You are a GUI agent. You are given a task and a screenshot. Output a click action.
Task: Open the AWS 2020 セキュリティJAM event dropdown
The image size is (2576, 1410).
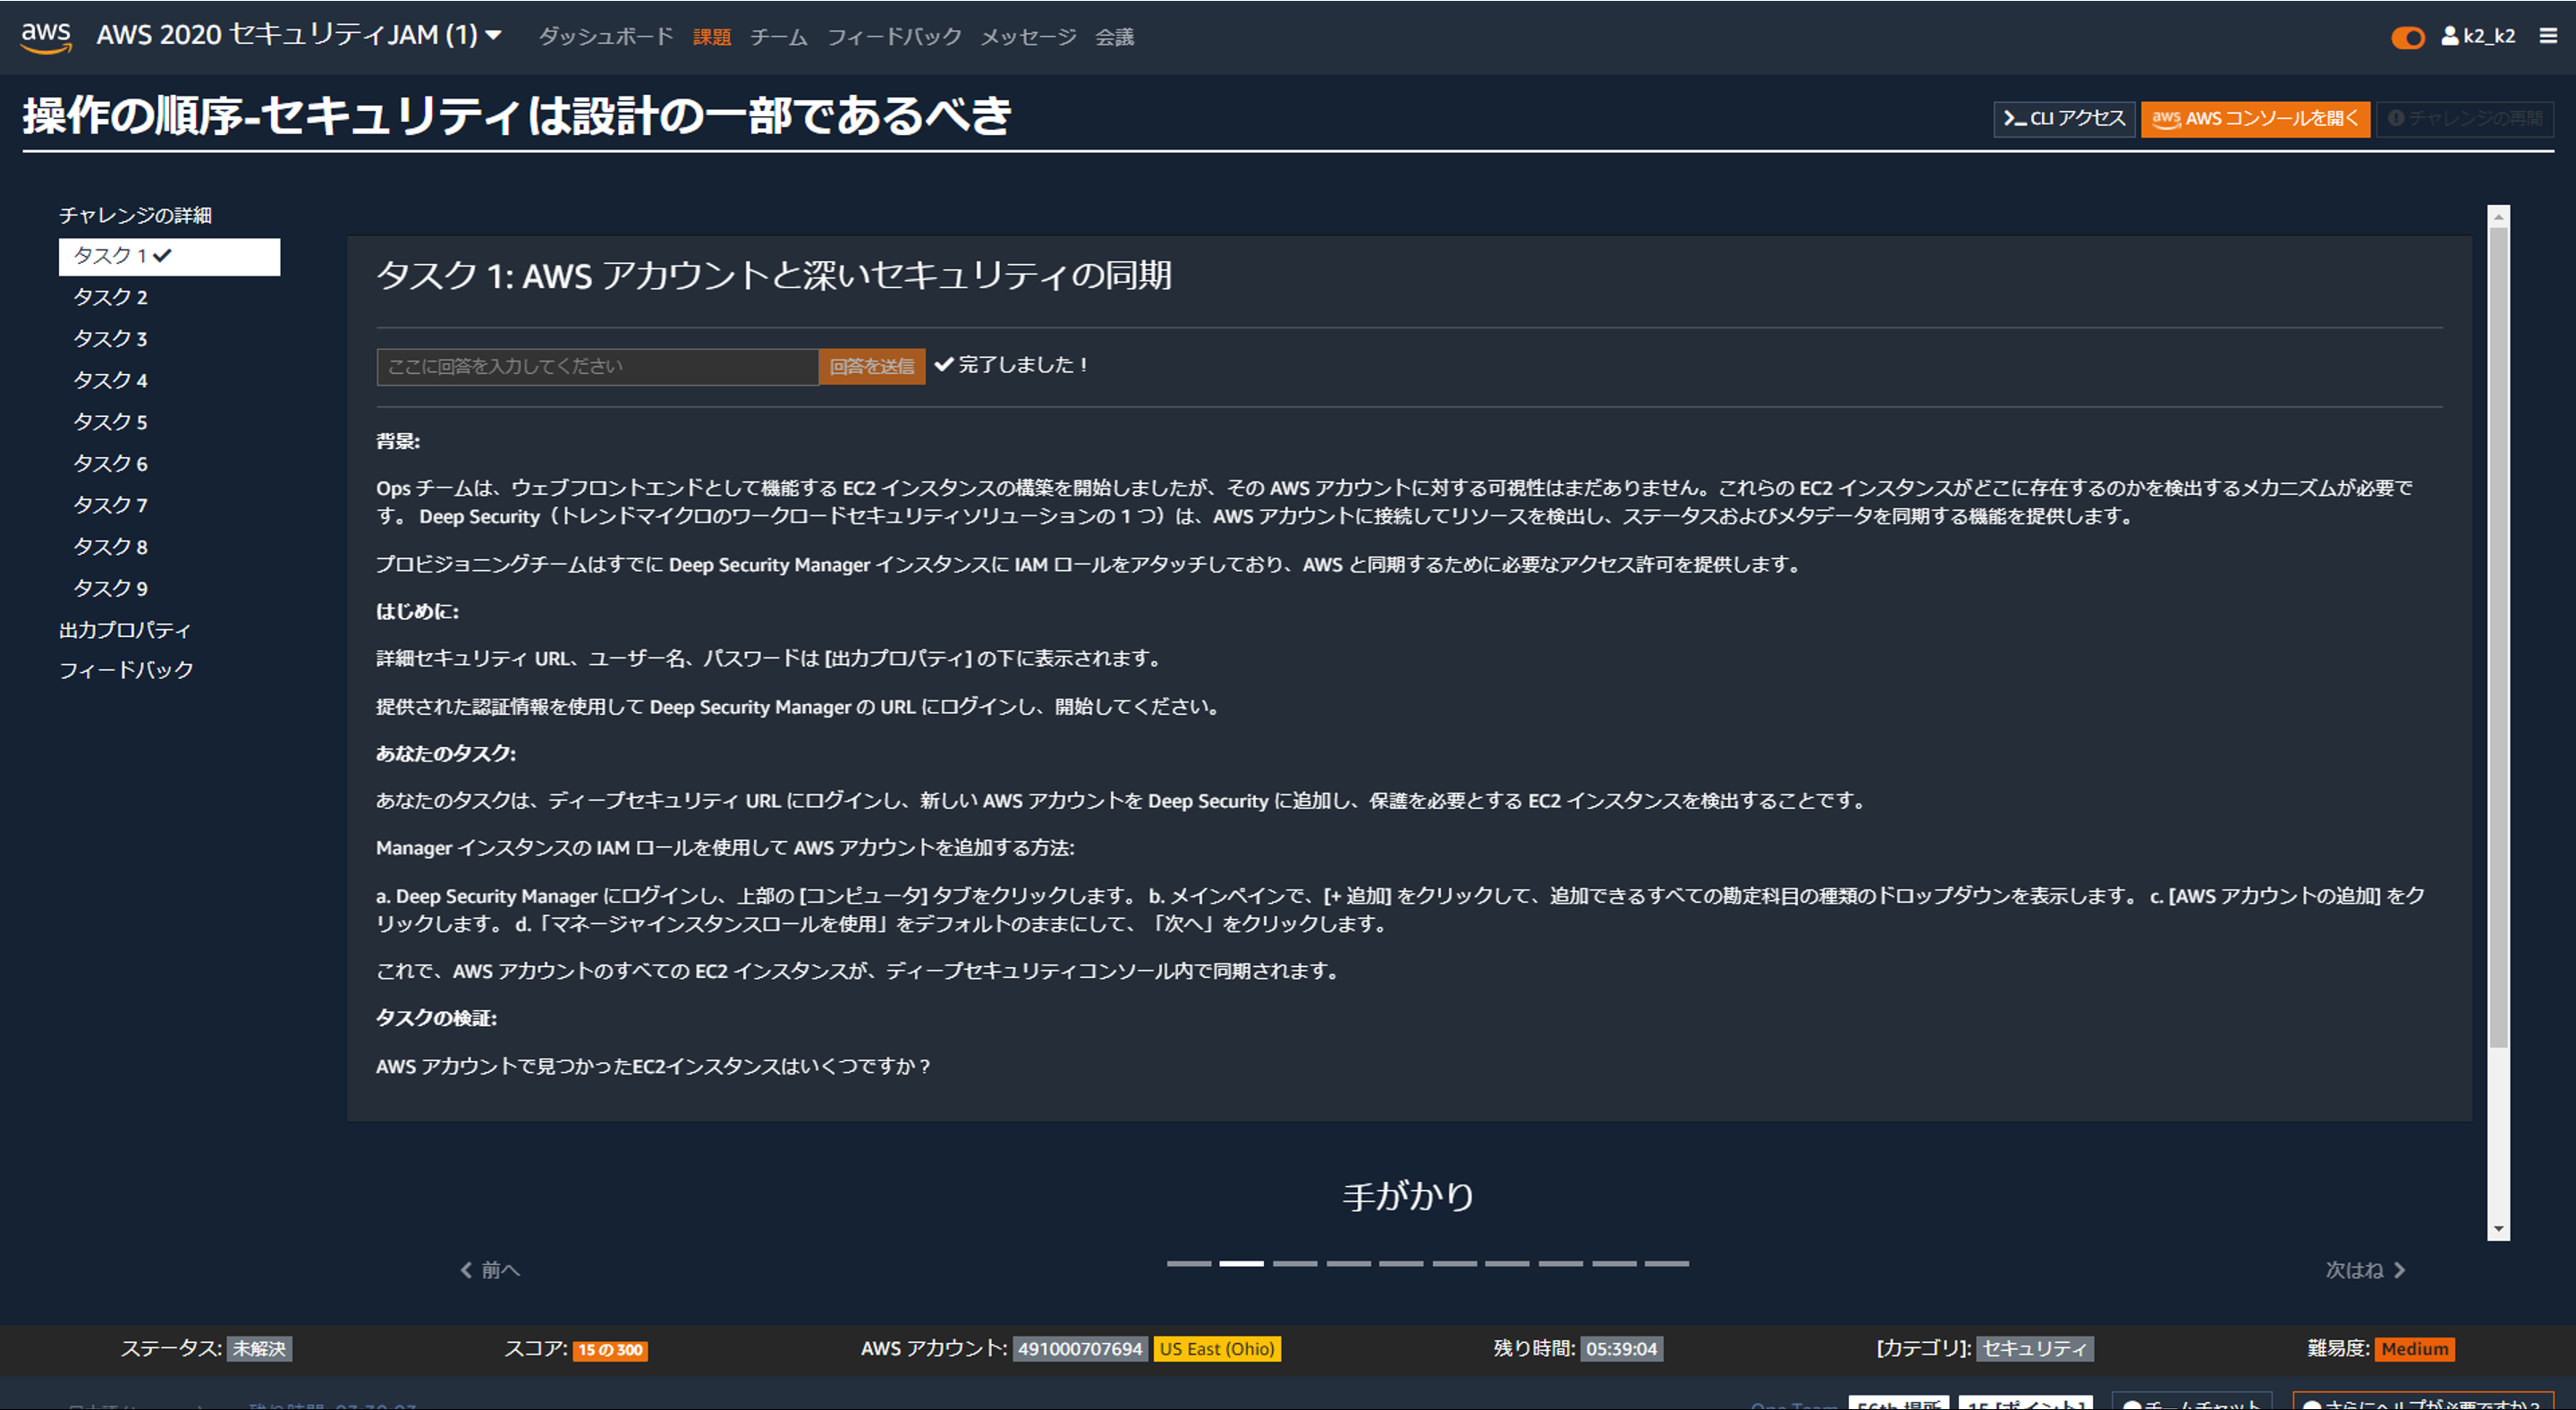point(299,35)
